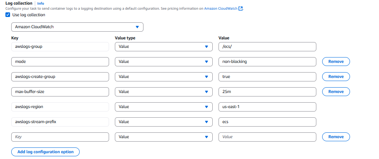Open the Amazon CloudWatch destination dropdown
This screenshot has width=379, height=159.
77,27
